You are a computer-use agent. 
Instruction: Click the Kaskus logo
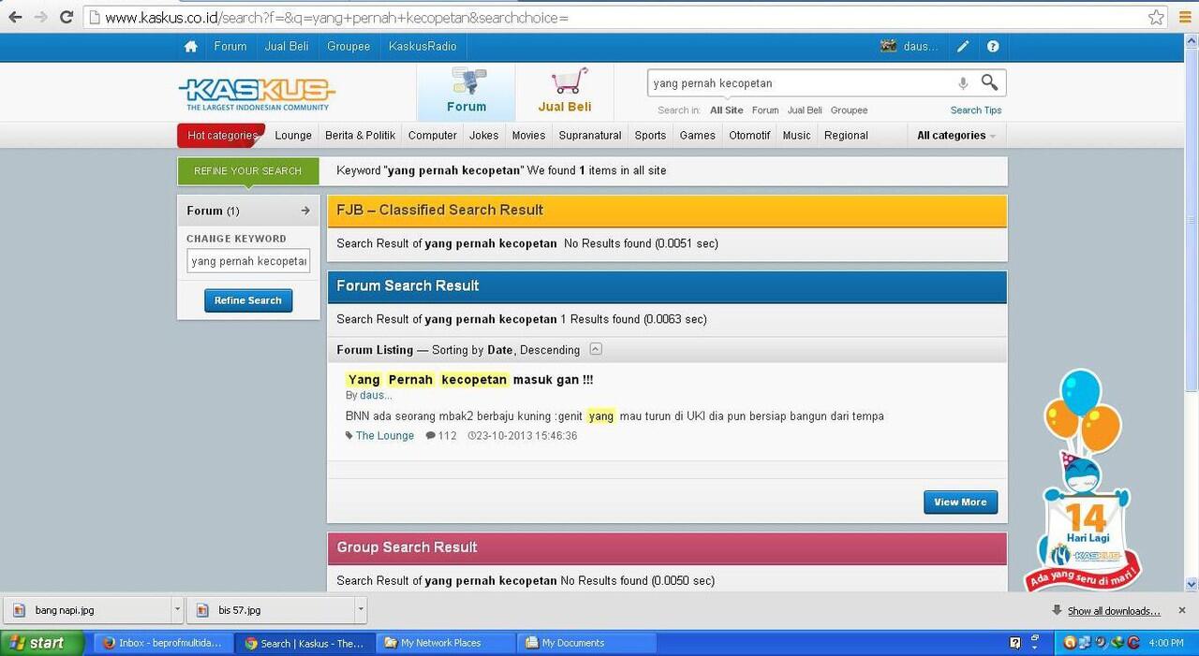257,94
